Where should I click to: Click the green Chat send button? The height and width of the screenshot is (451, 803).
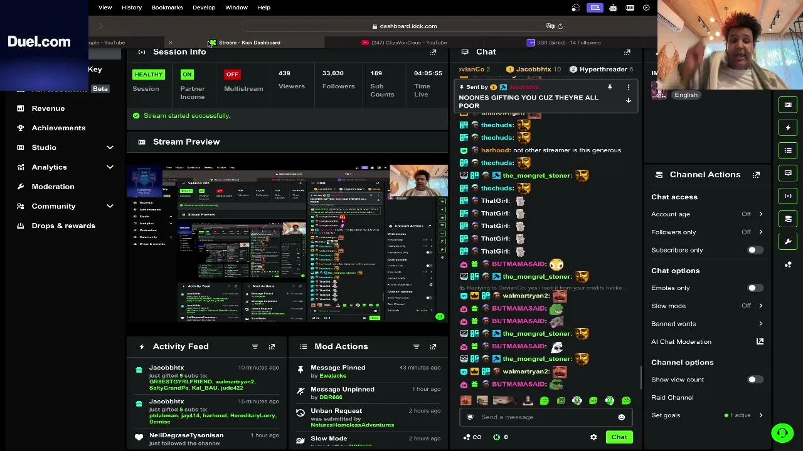click(619, 437)
